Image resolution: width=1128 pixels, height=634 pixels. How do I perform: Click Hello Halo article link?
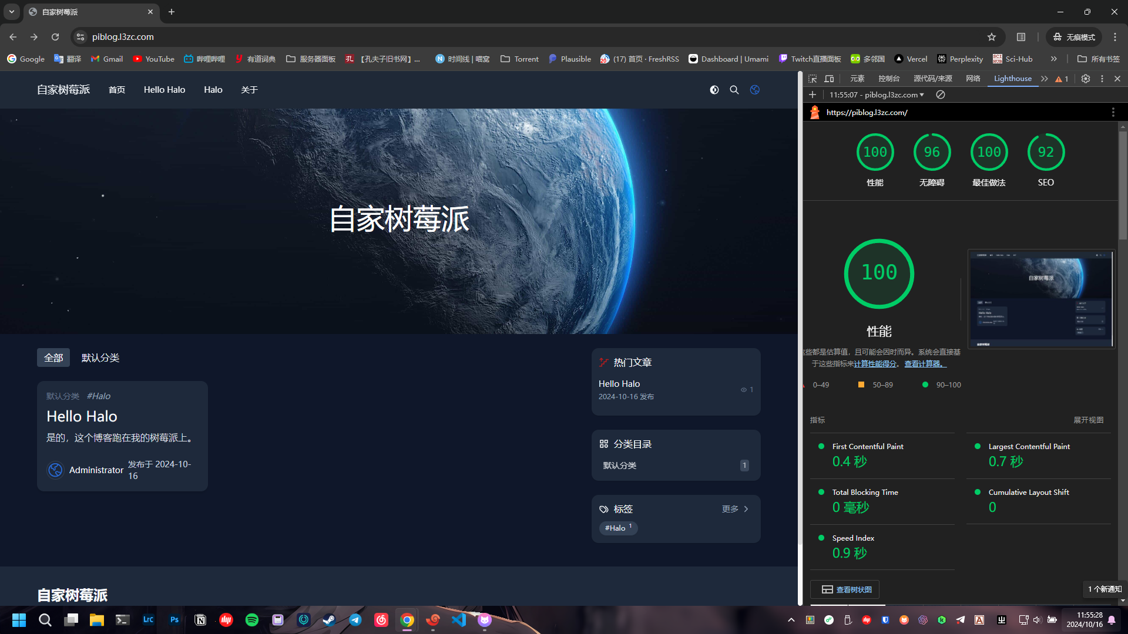81,416
